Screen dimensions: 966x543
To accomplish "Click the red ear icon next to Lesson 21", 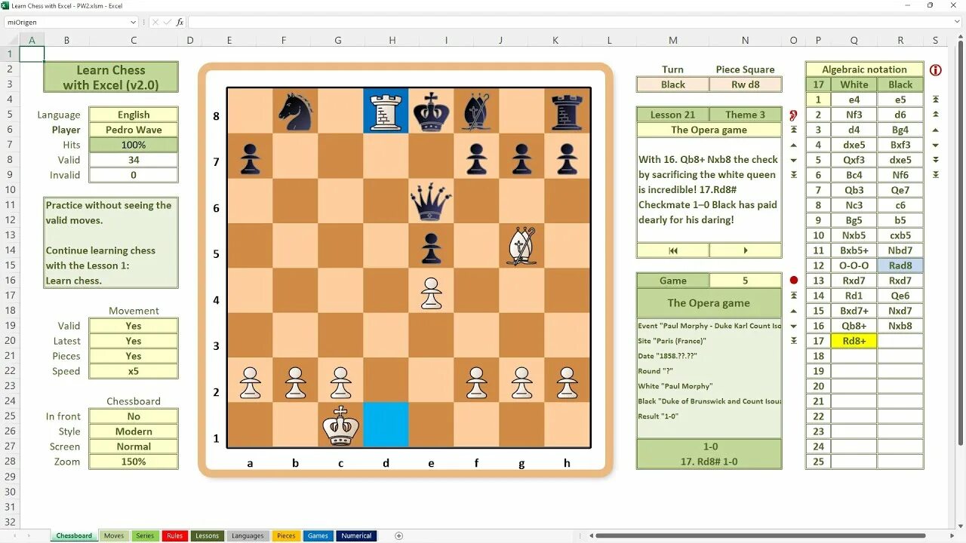I will (793, 115).
